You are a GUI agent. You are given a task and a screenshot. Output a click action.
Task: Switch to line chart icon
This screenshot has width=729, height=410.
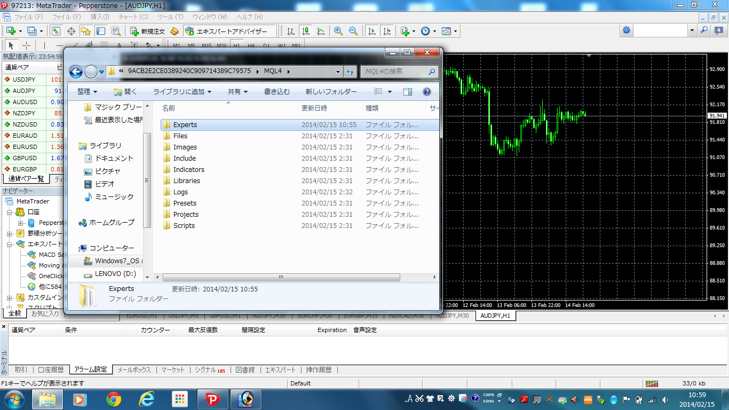321,31
